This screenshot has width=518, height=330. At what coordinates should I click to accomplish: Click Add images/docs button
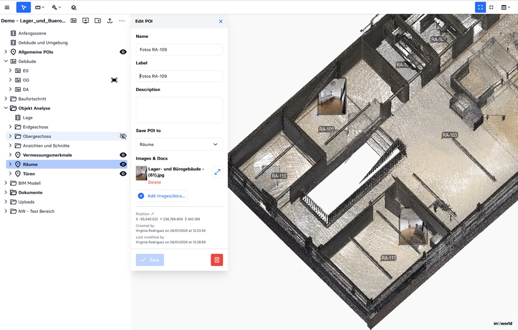coord(161,196)
